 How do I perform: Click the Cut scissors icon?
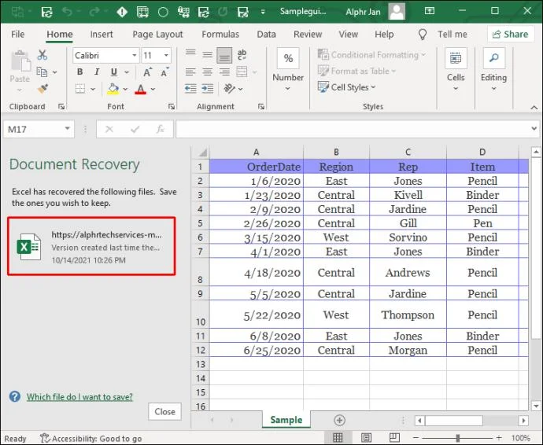(x=42, y=55)
